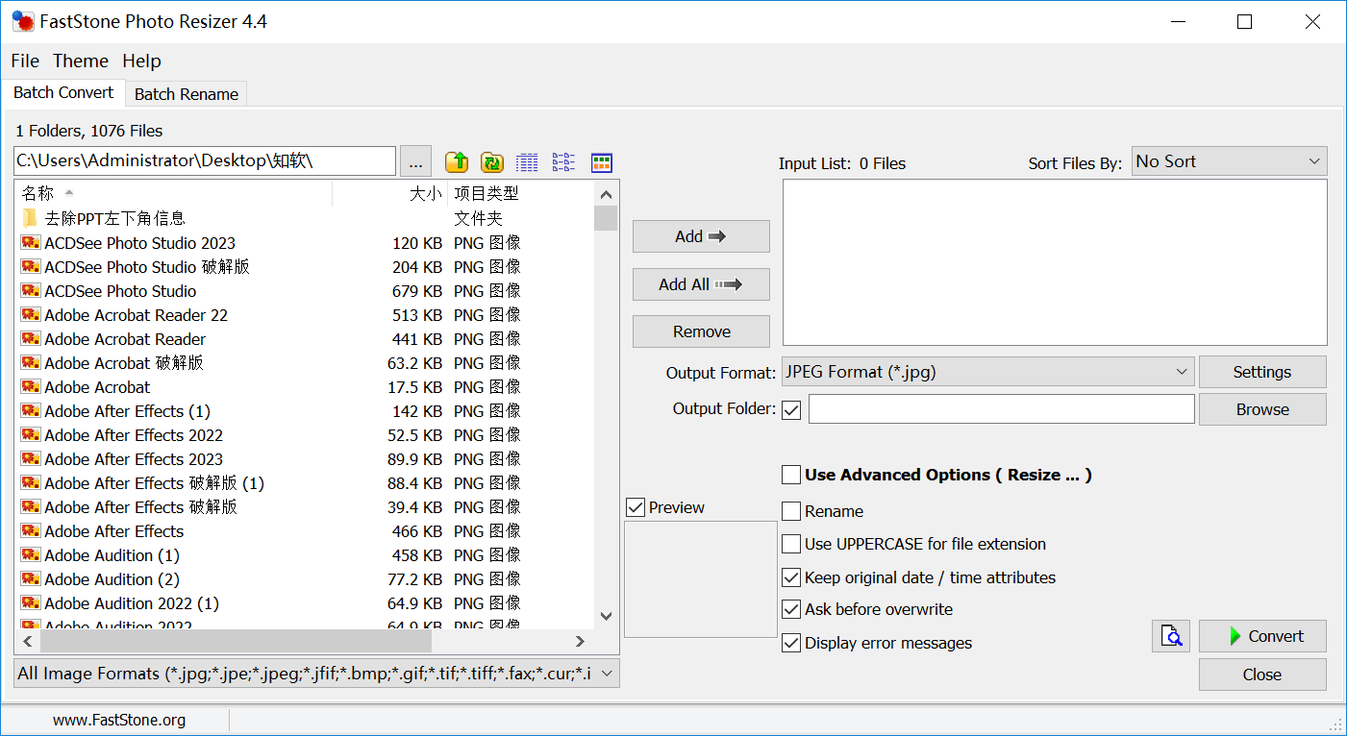
Task: Enable Use UPPERCASE for file extension
Action: coord(791,544)
